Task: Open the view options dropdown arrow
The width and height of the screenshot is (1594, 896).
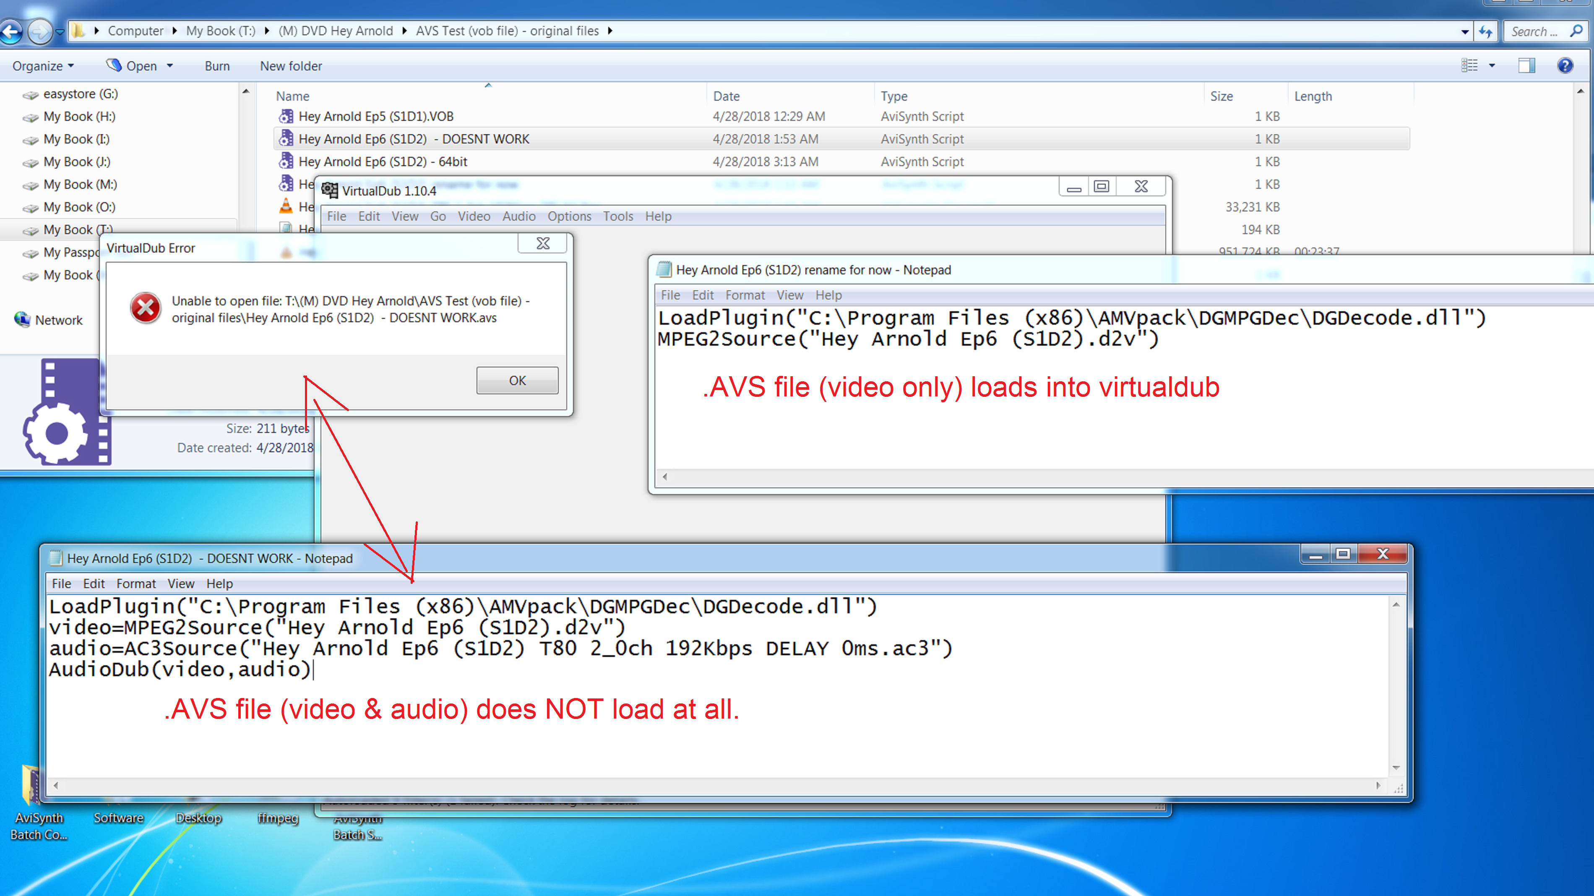Action: [1492, 65]
